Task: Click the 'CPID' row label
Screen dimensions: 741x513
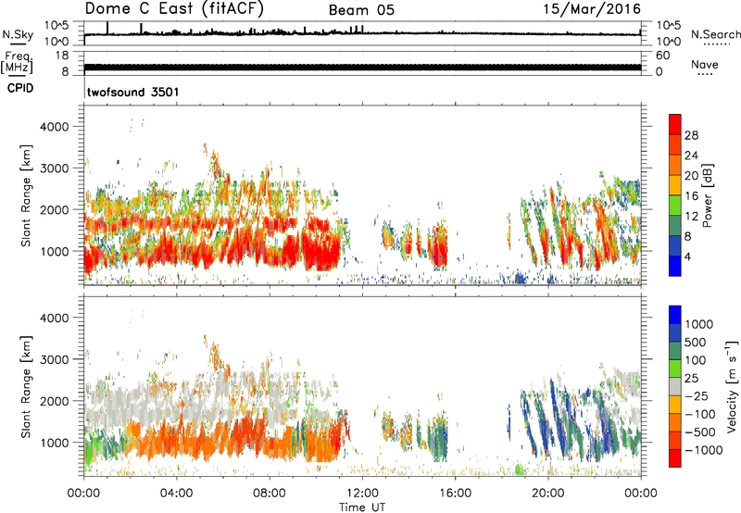Action: click(20, 88)
